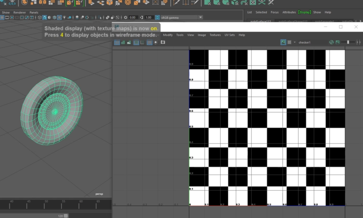Click the Combine polygons shelf icon
This screenshot has width=363, height=218.
[24, 2]
